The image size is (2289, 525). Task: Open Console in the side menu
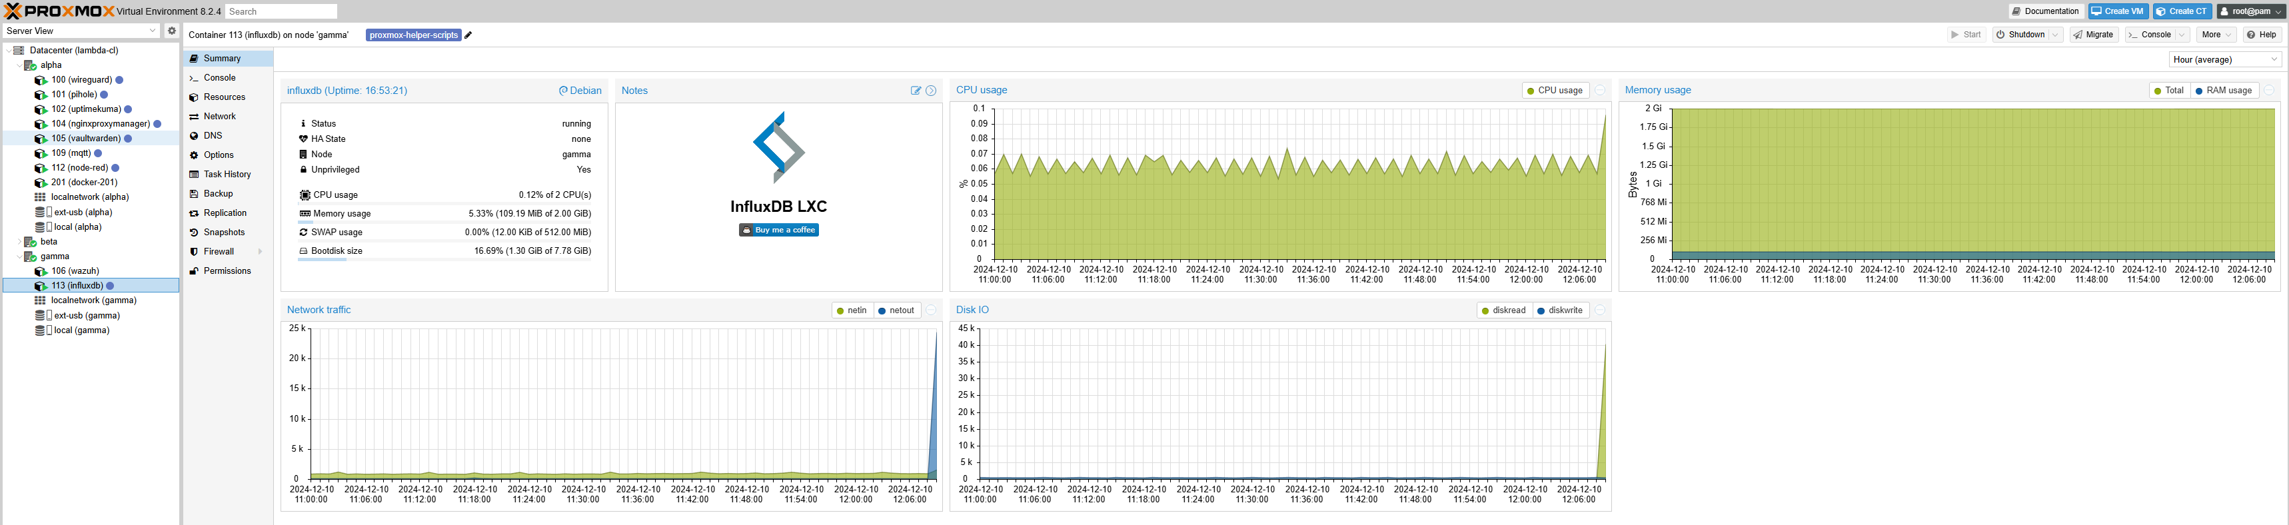tap(229, 78)
